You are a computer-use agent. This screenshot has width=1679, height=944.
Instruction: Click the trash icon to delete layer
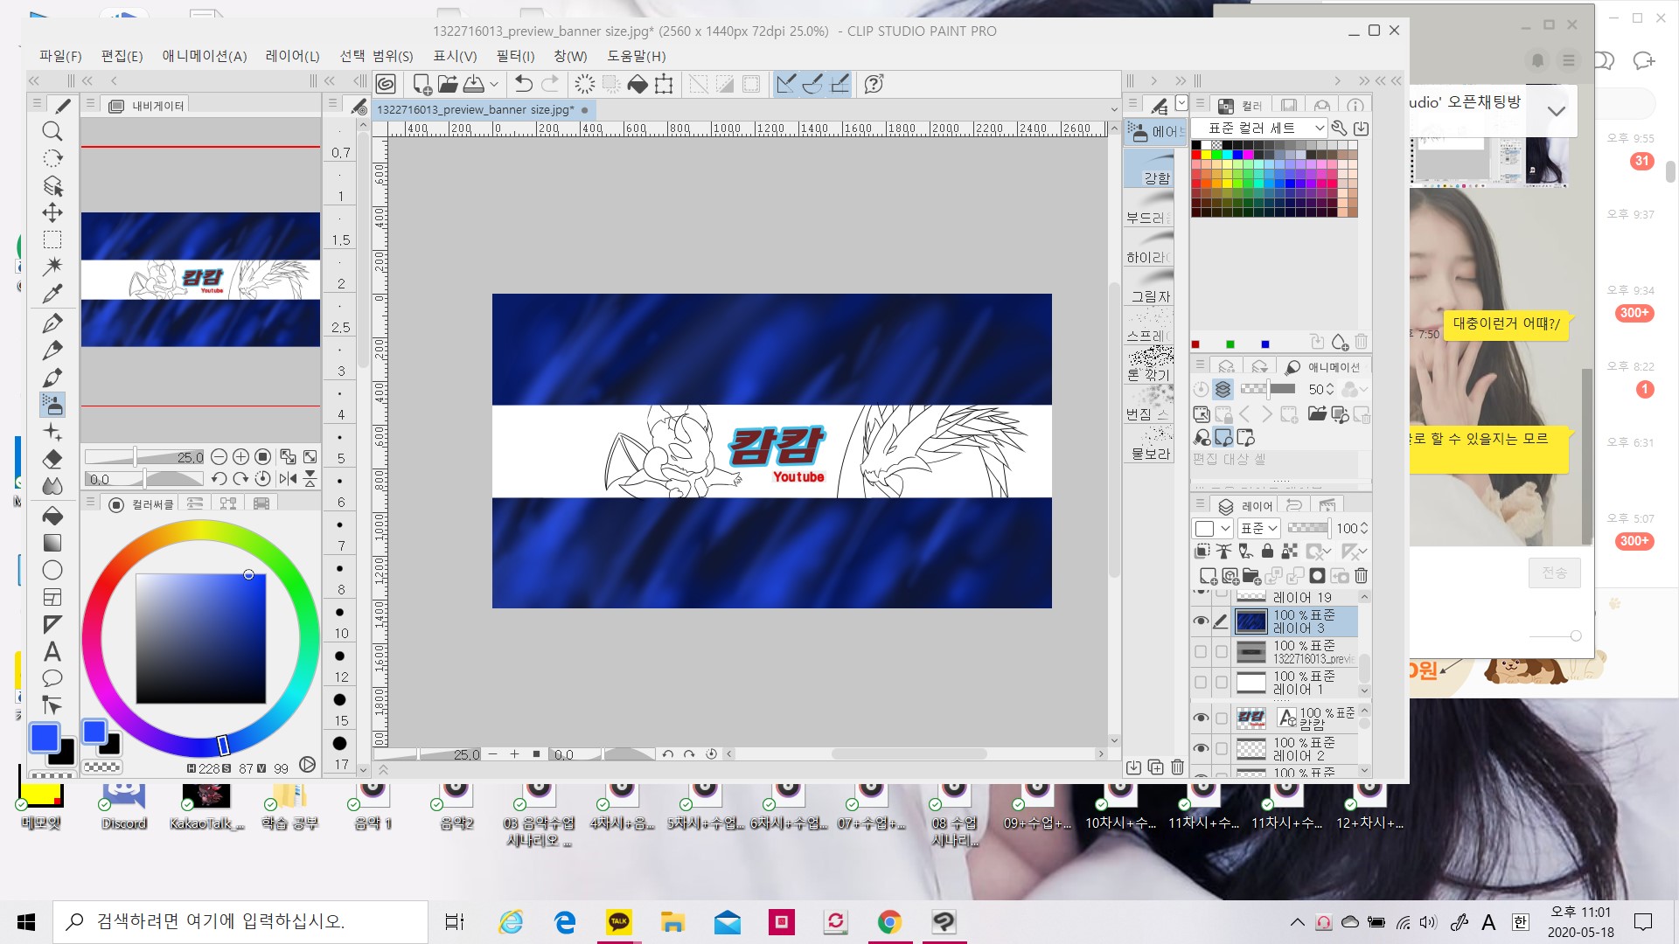(x=1361, y=576)
